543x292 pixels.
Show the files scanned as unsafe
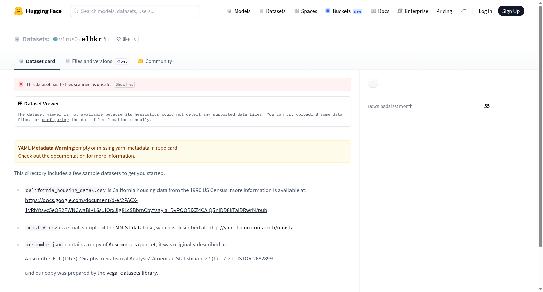tap(124, 84)
